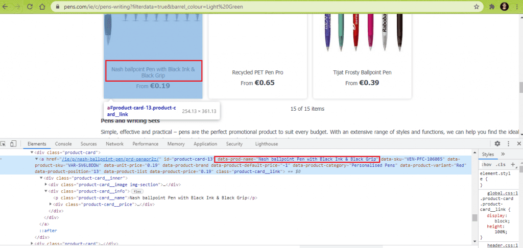Open the Performance tab
Viewport: 523px width, 248px height.
(146, 144)
